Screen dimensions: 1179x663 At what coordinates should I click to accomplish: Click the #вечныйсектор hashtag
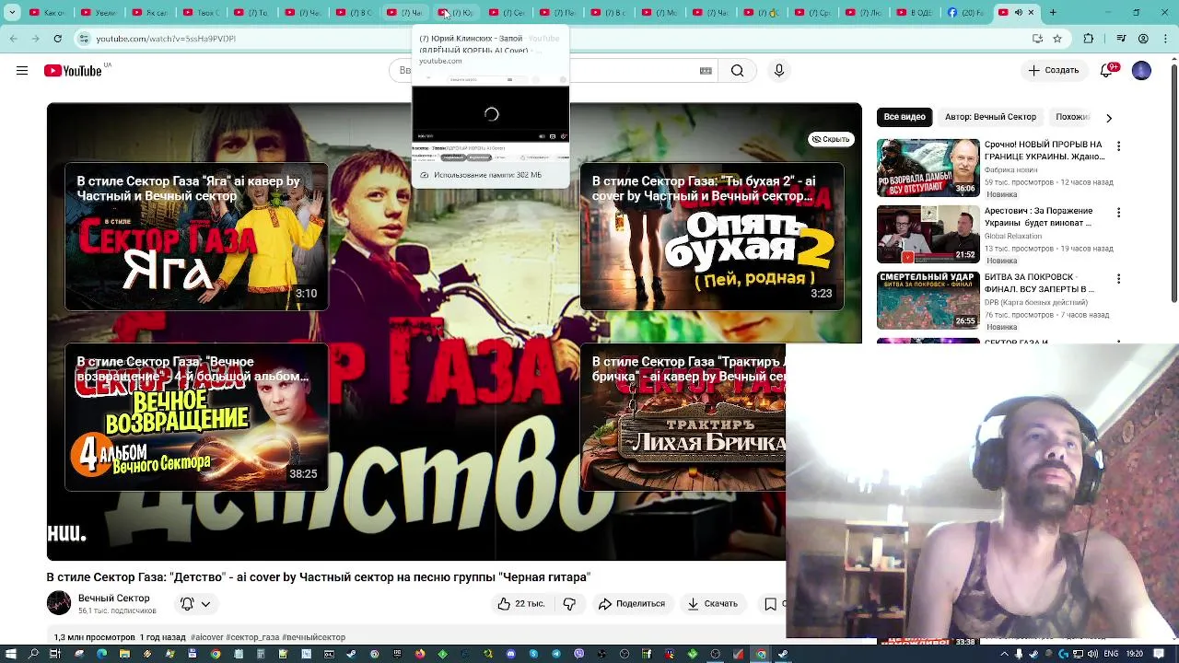(314, 637)
